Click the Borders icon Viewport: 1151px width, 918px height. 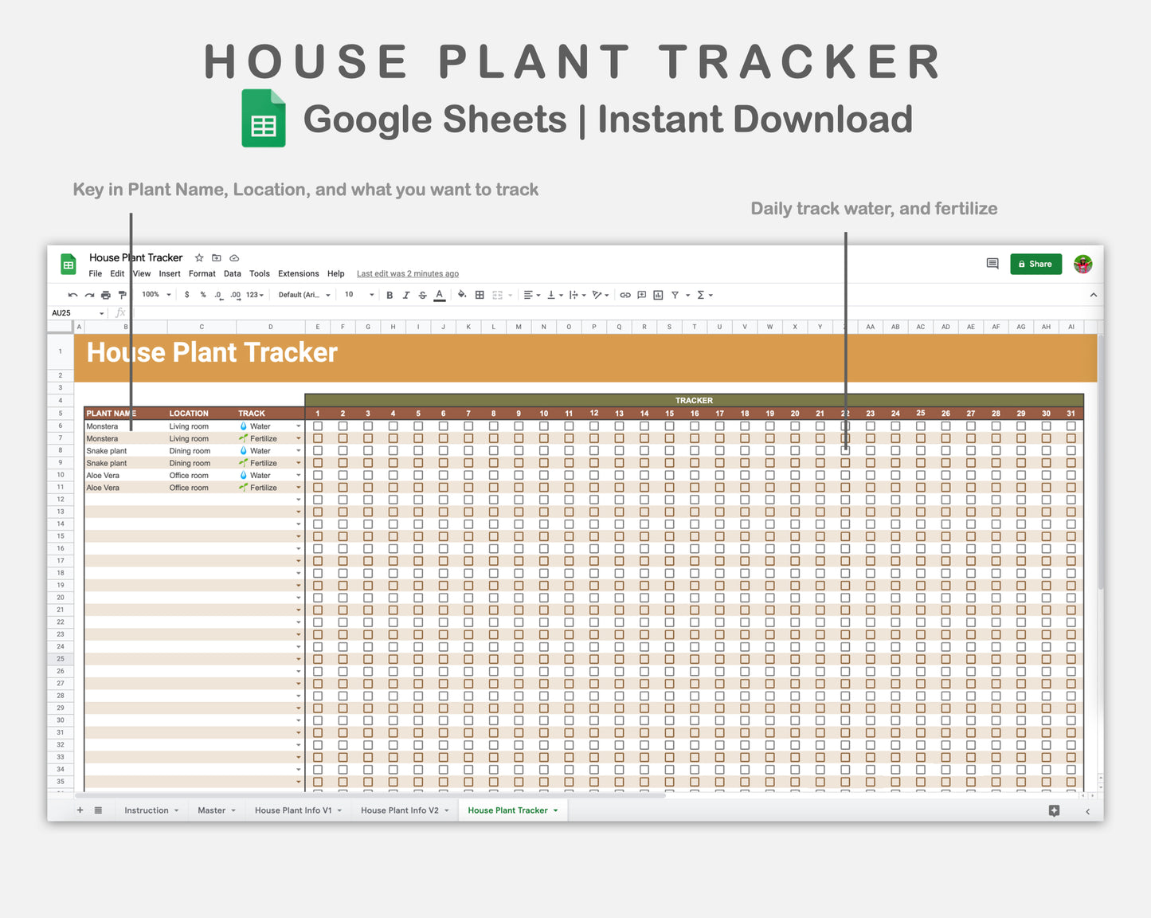click(480, 295)
